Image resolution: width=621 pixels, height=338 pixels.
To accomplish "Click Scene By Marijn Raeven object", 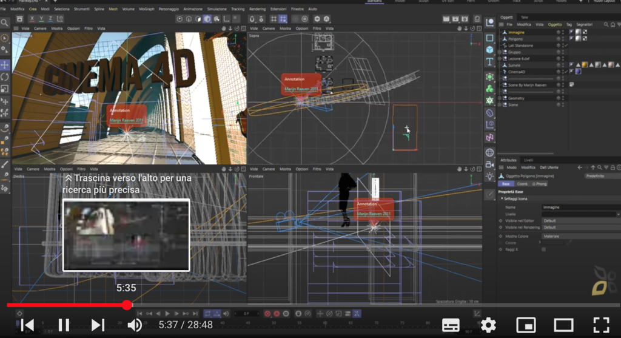I will [527, 85].
